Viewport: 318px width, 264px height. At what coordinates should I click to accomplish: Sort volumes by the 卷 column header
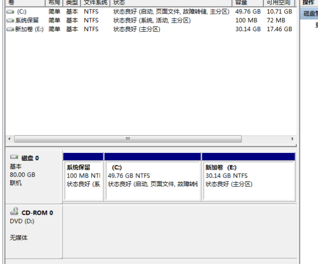[12, 2]
